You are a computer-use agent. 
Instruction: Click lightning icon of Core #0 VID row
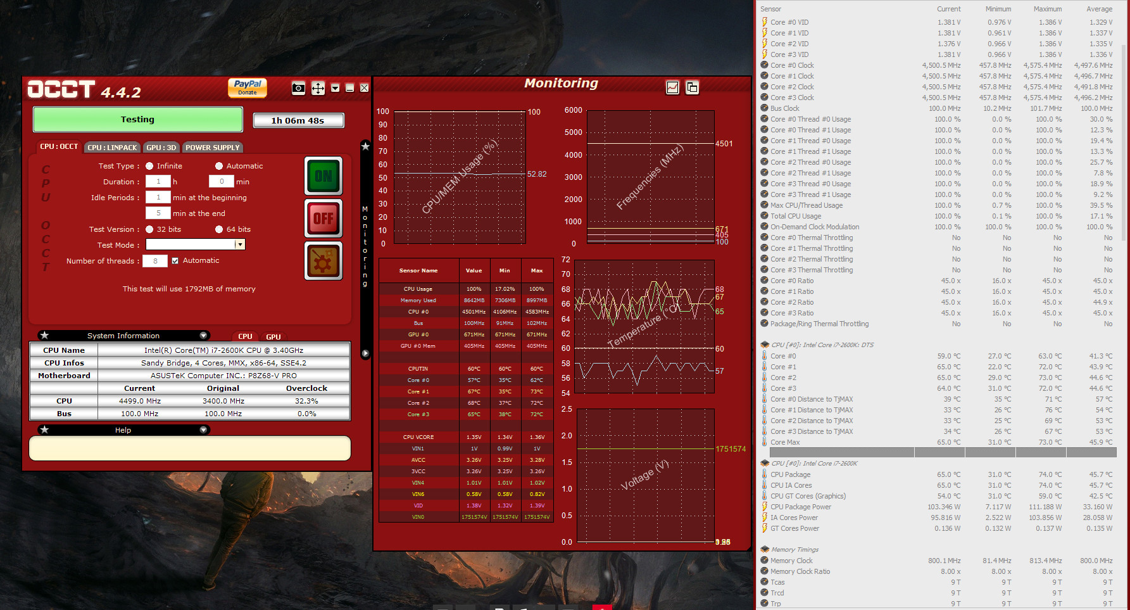[x=765, y=22]
